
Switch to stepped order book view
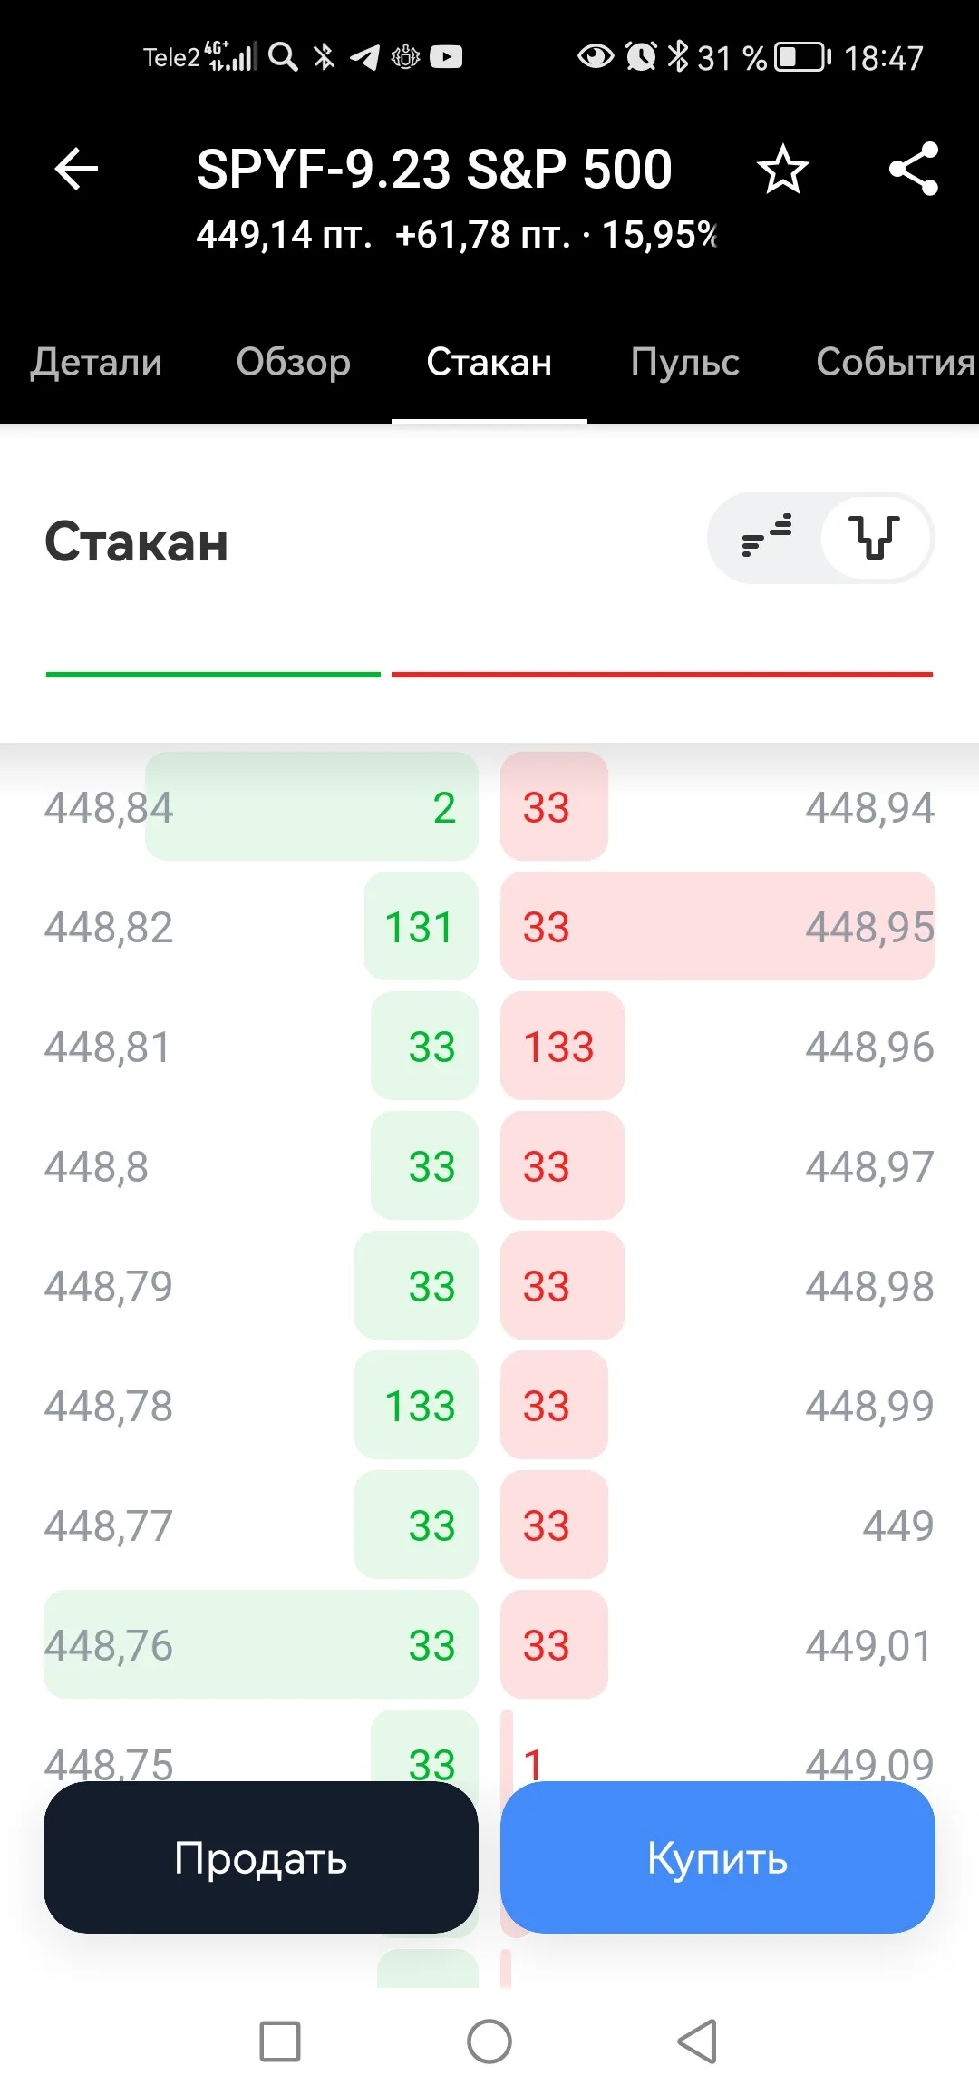[875, 538]
